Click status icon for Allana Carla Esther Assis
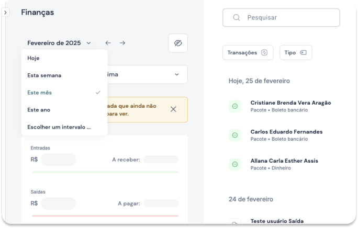The image size is (358, 228). tap(235, 164)
